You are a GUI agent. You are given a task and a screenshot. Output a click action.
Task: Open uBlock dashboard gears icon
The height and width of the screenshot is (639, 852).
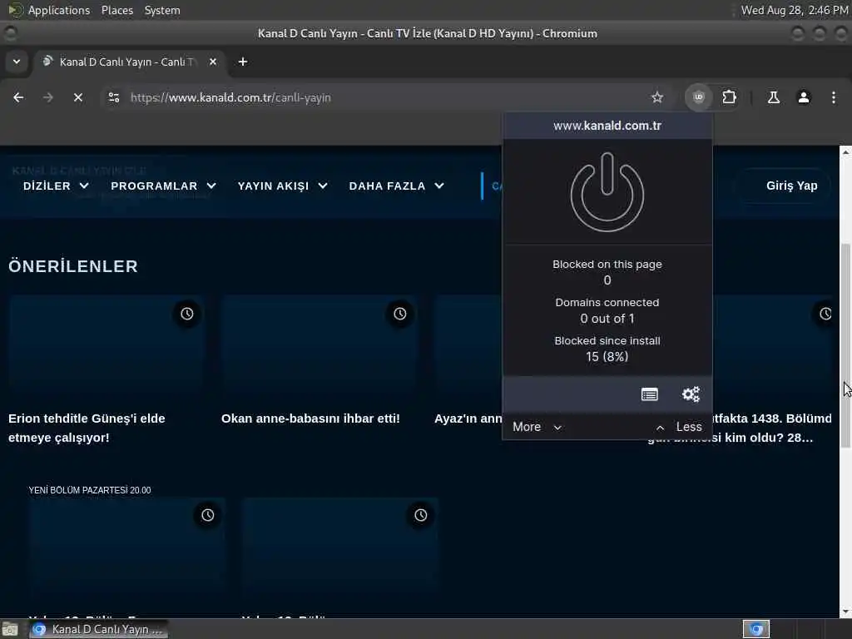pos(691,394)
